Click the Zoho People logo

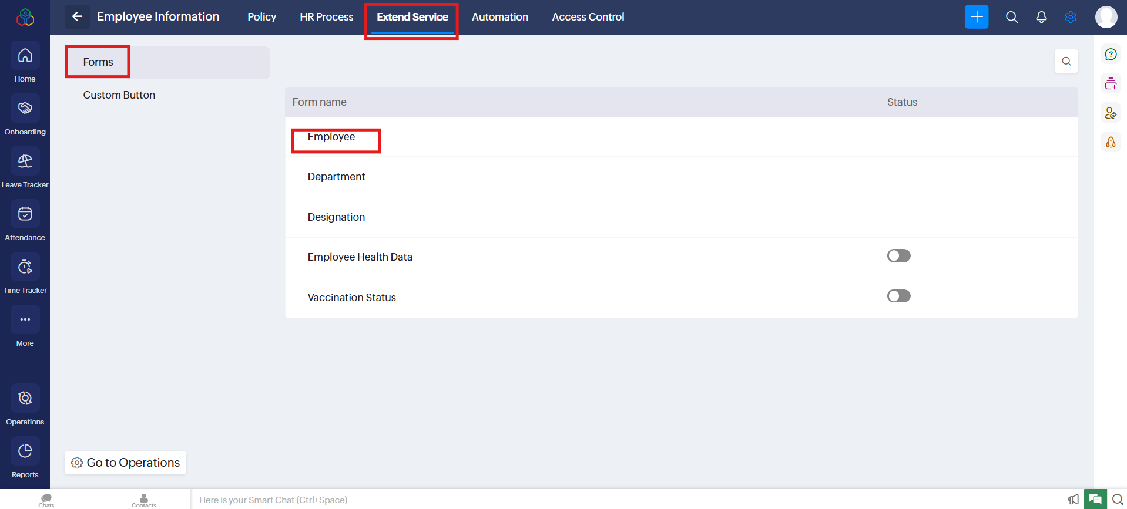point(25,17)
